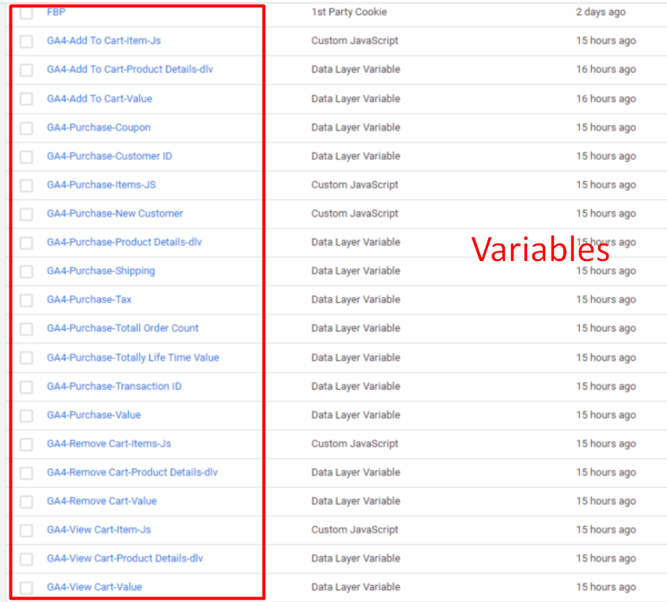This screenshot has width=667, height=602.
Task: Open GA4-Purchase-Customer ID variable
Action: (109, 157)
